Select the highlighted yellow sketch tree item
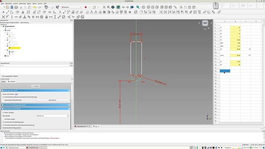The height and width of the screenshot is (149, 265). pos(15,48)
